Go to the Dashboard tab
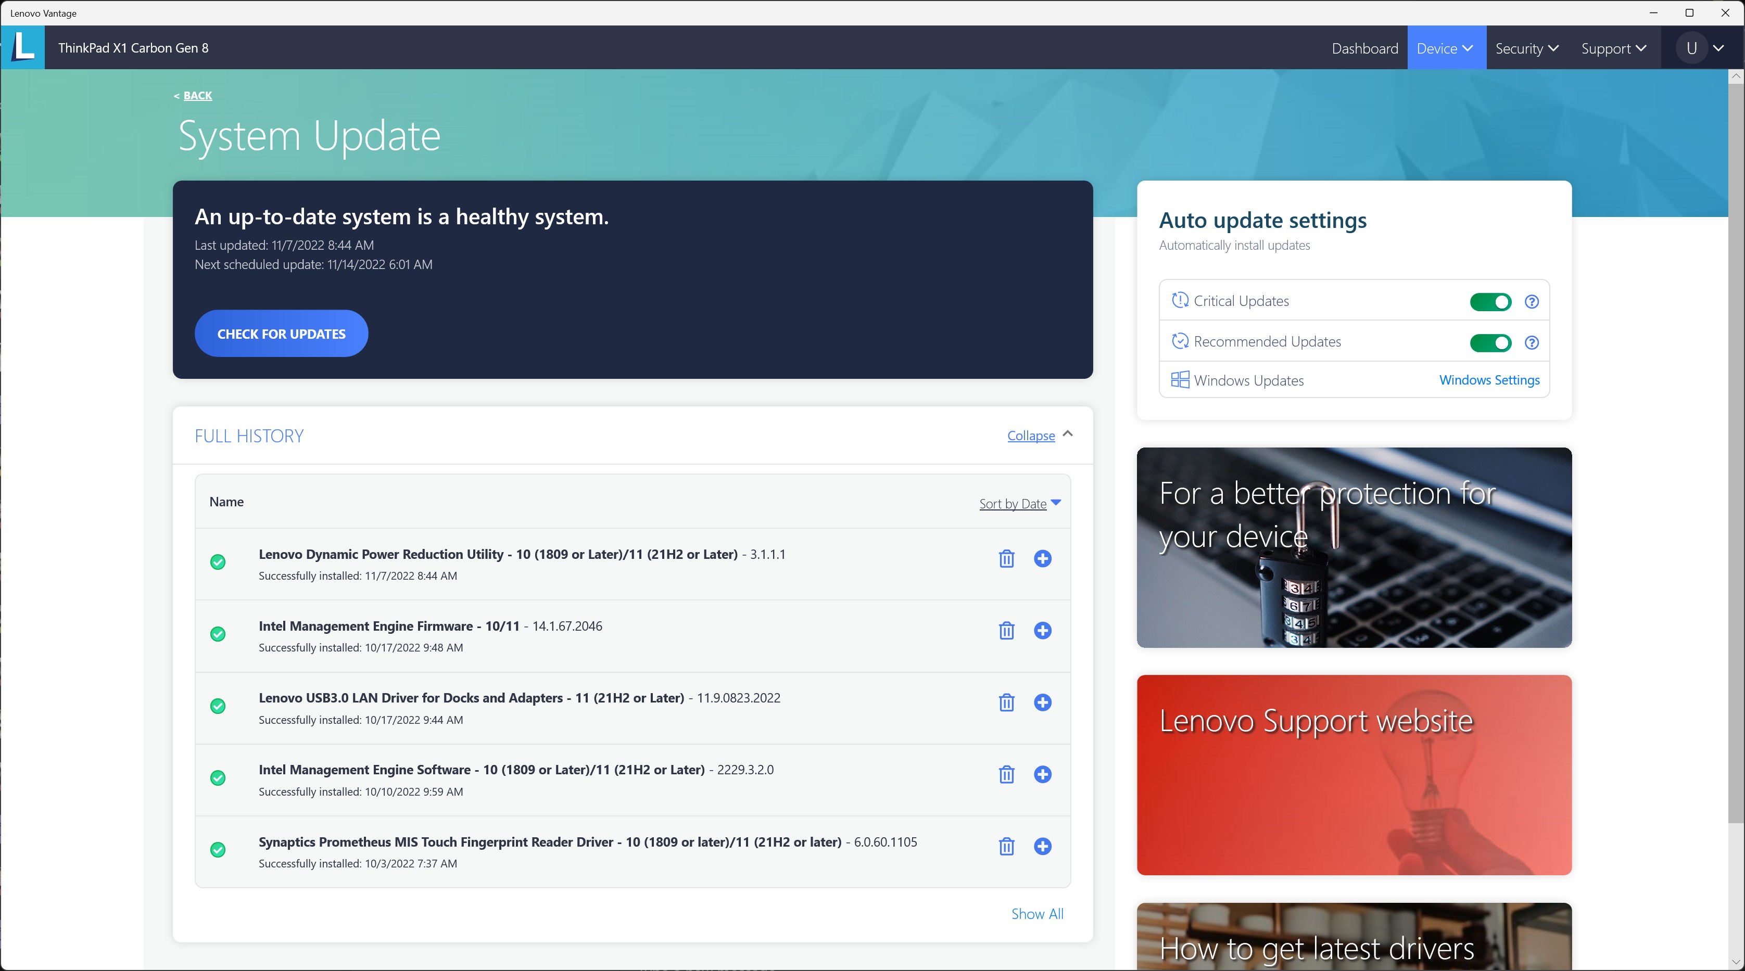The image size is (1745, 971). [x=1364, y=48]
